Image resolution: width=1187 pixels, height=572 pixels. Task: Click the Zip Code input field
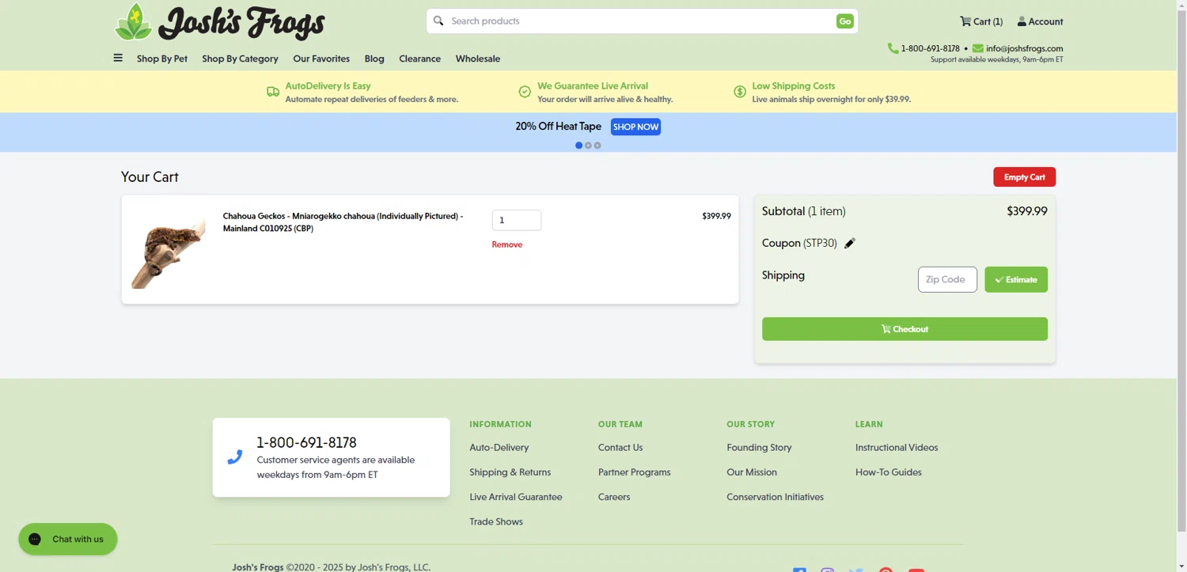(947, 279)
